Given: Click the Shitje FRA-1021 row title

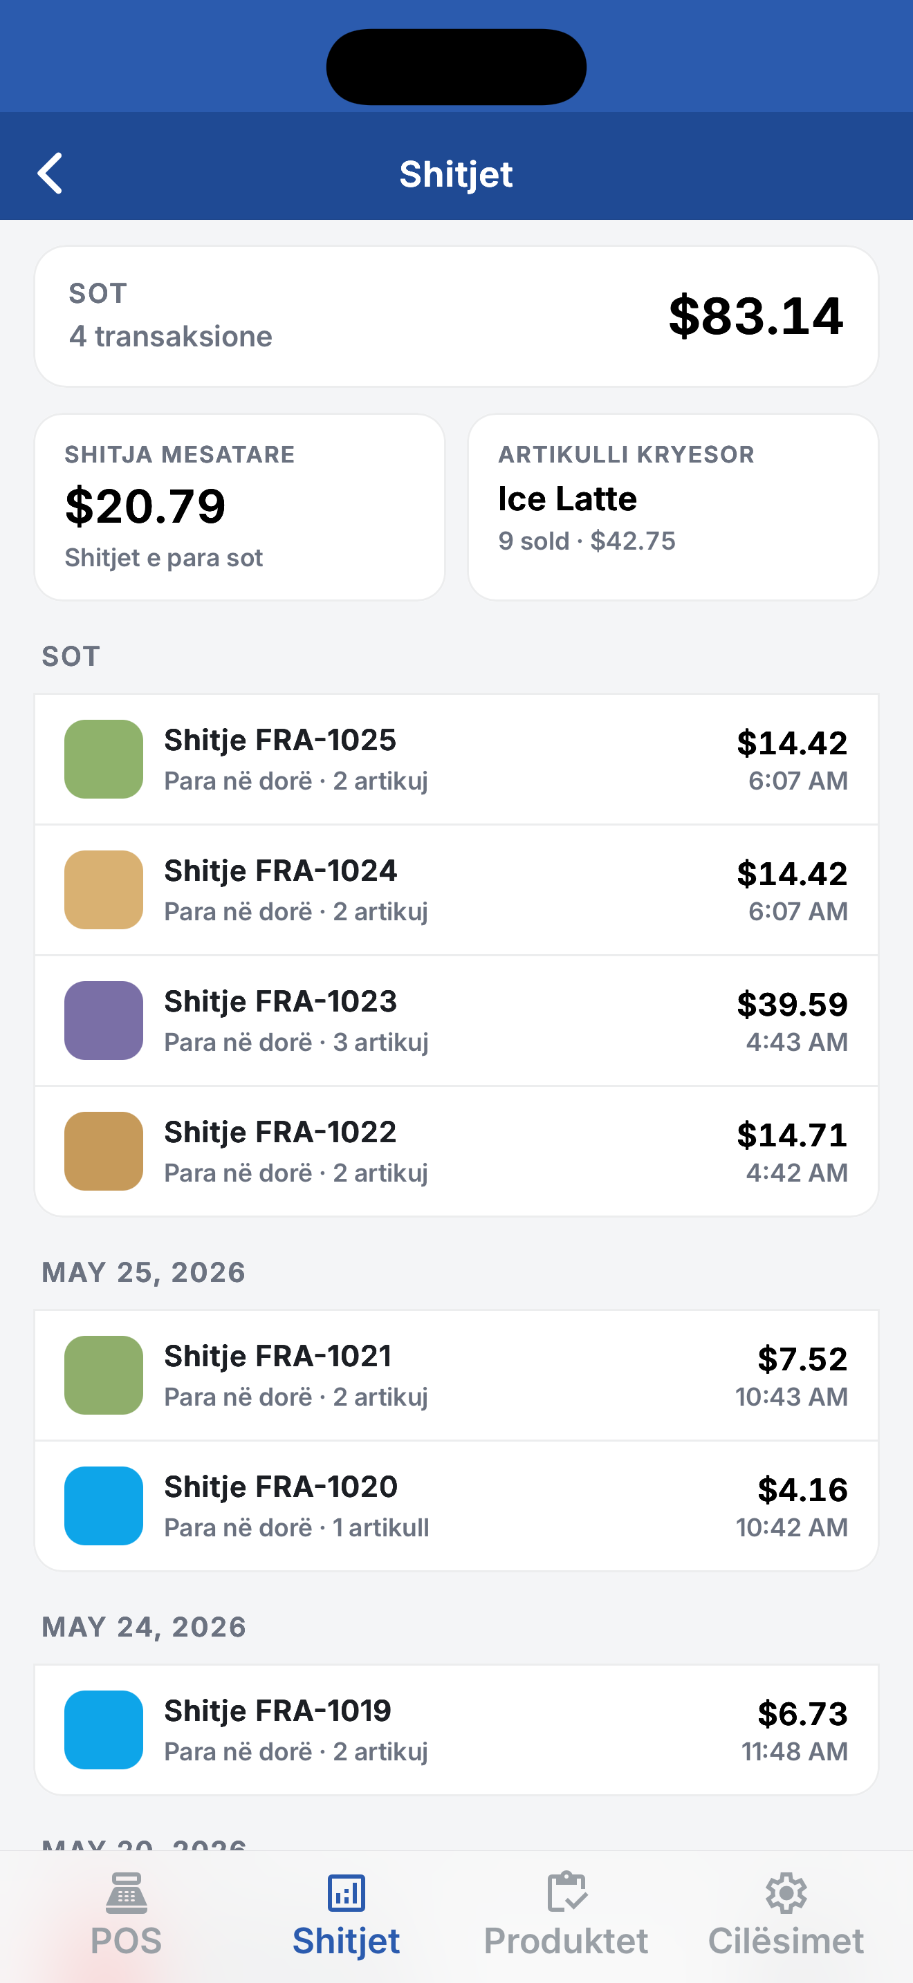Looking at the screenshot, I should click(278, 1356).
